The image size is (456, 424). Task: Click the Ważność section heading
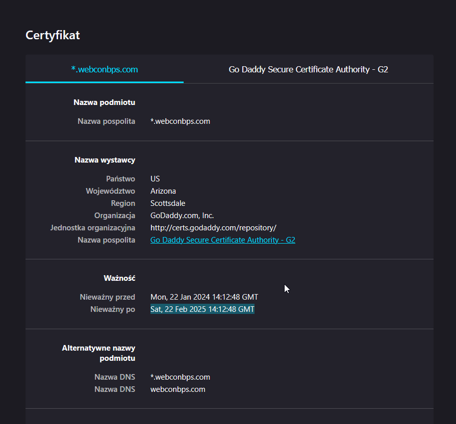(119, 278)
